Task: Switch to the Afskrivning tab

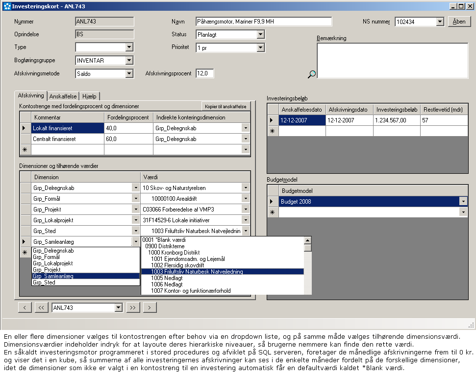Action: click(x=31, y=95)
